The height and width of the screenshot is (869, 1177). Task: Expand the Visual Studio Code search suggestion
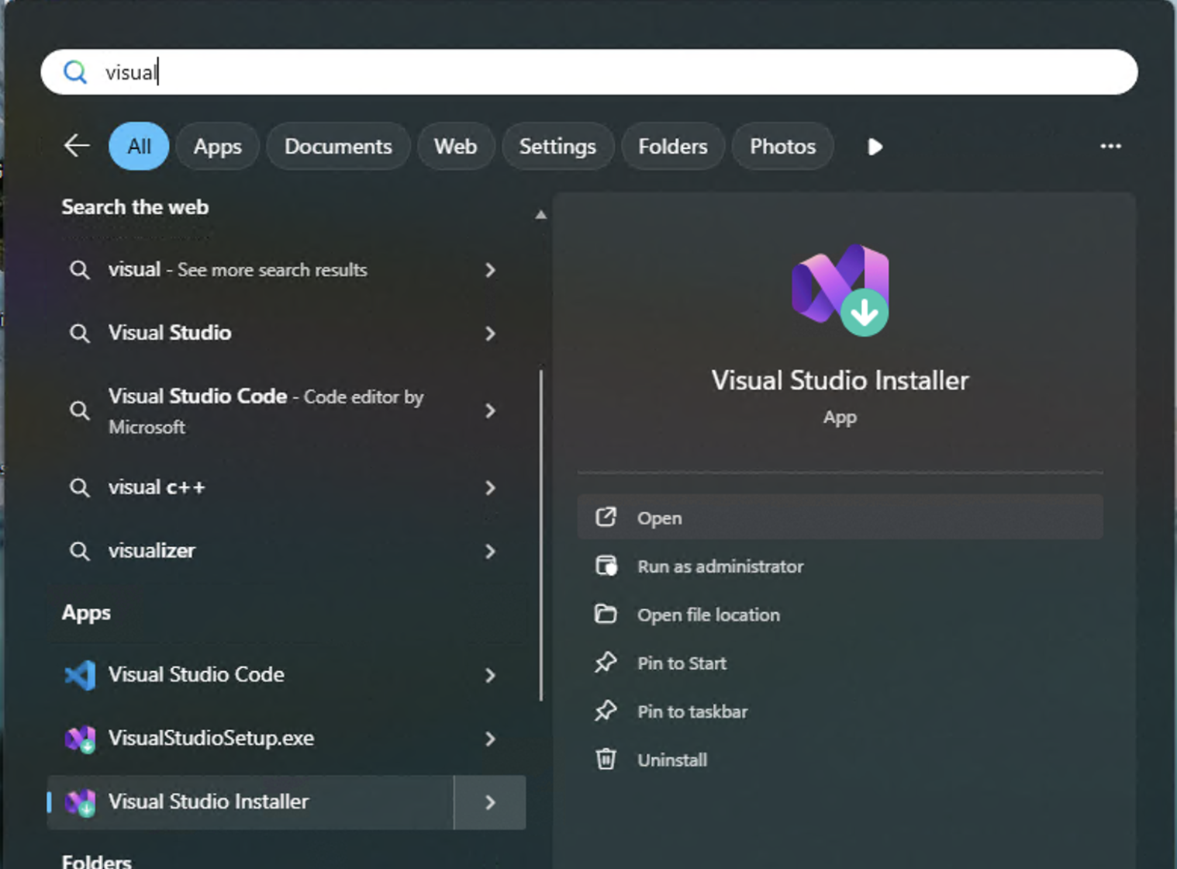tap(490, 410)
